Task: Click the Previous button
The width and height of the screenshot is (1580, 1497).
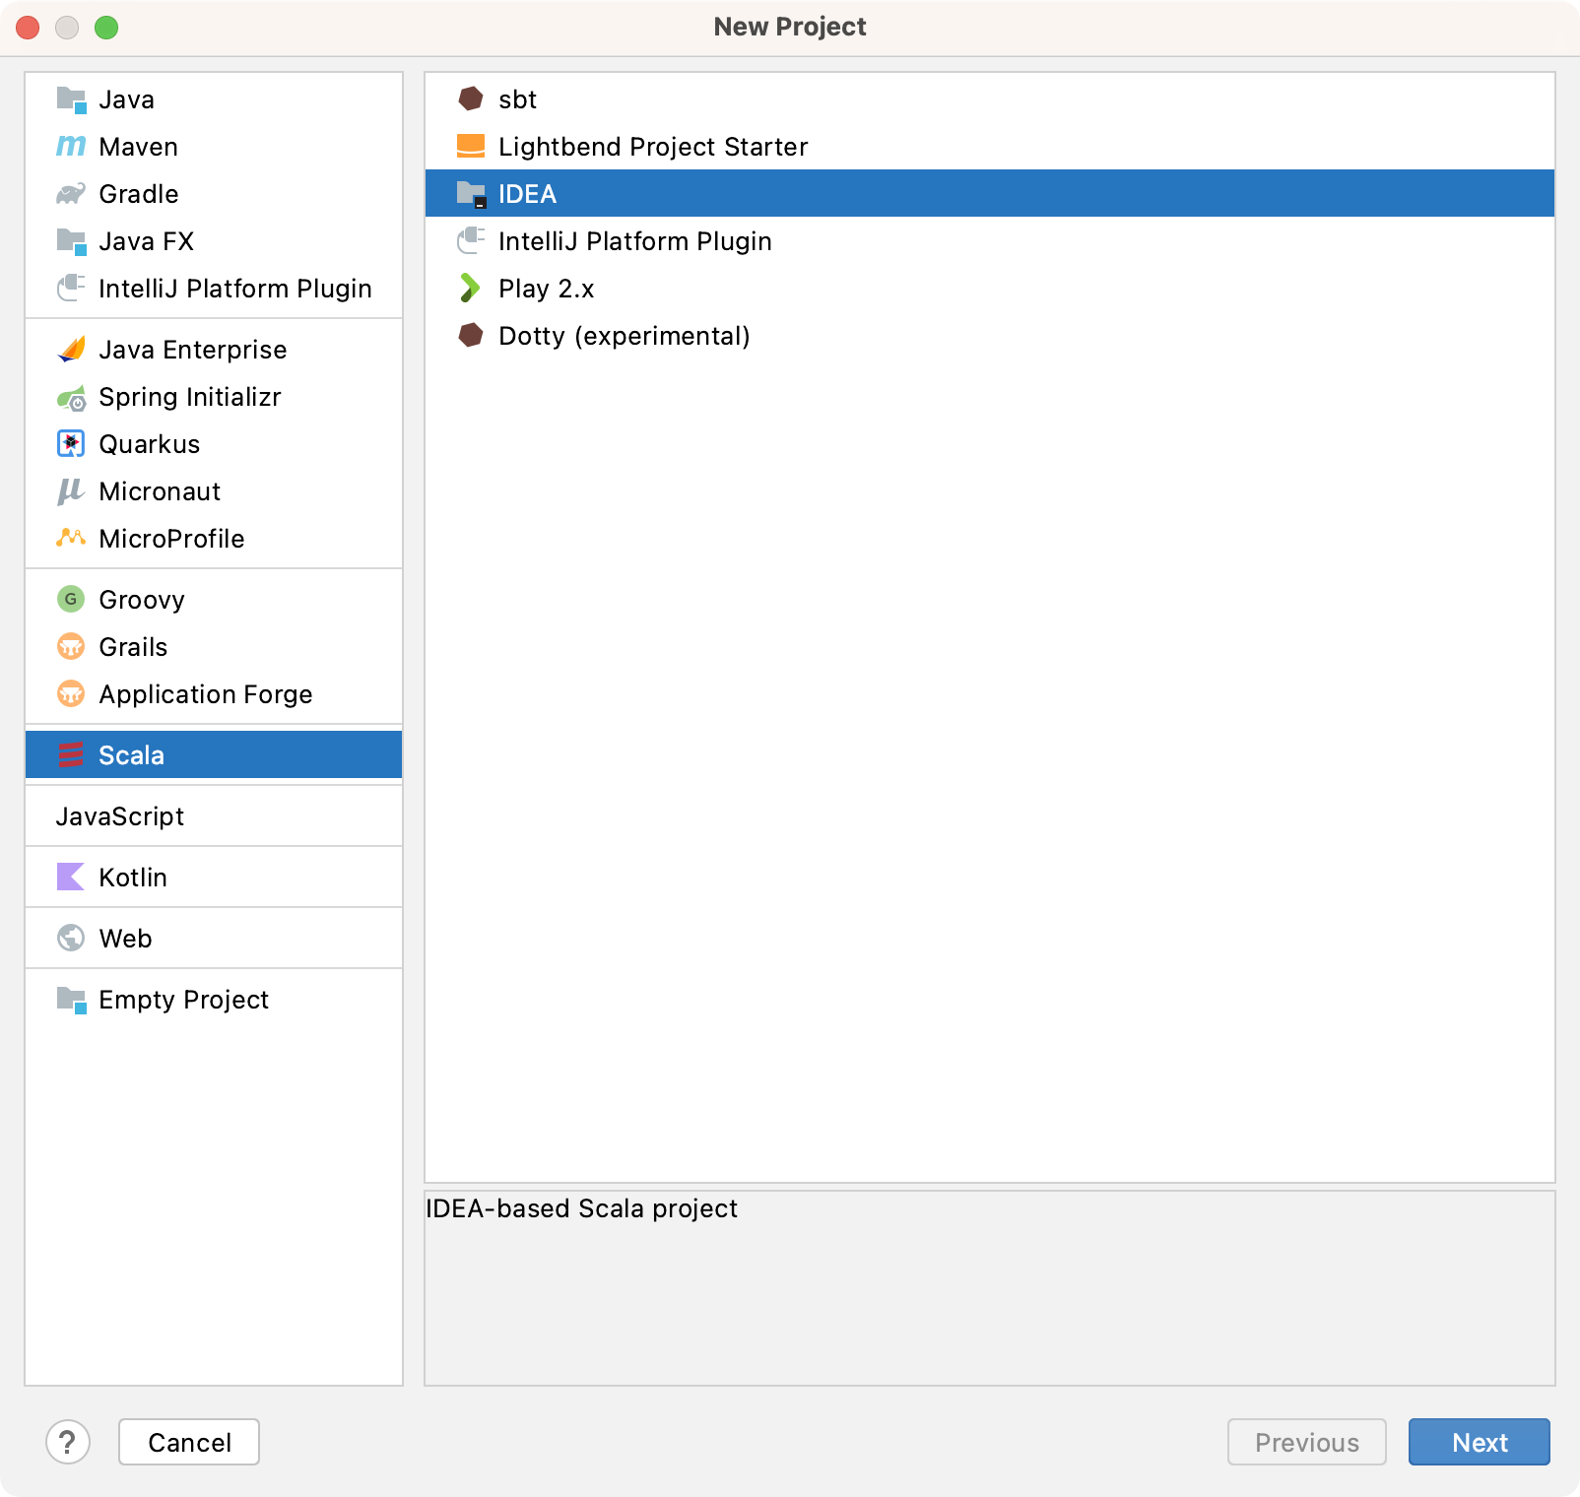Action: 1307,1442
